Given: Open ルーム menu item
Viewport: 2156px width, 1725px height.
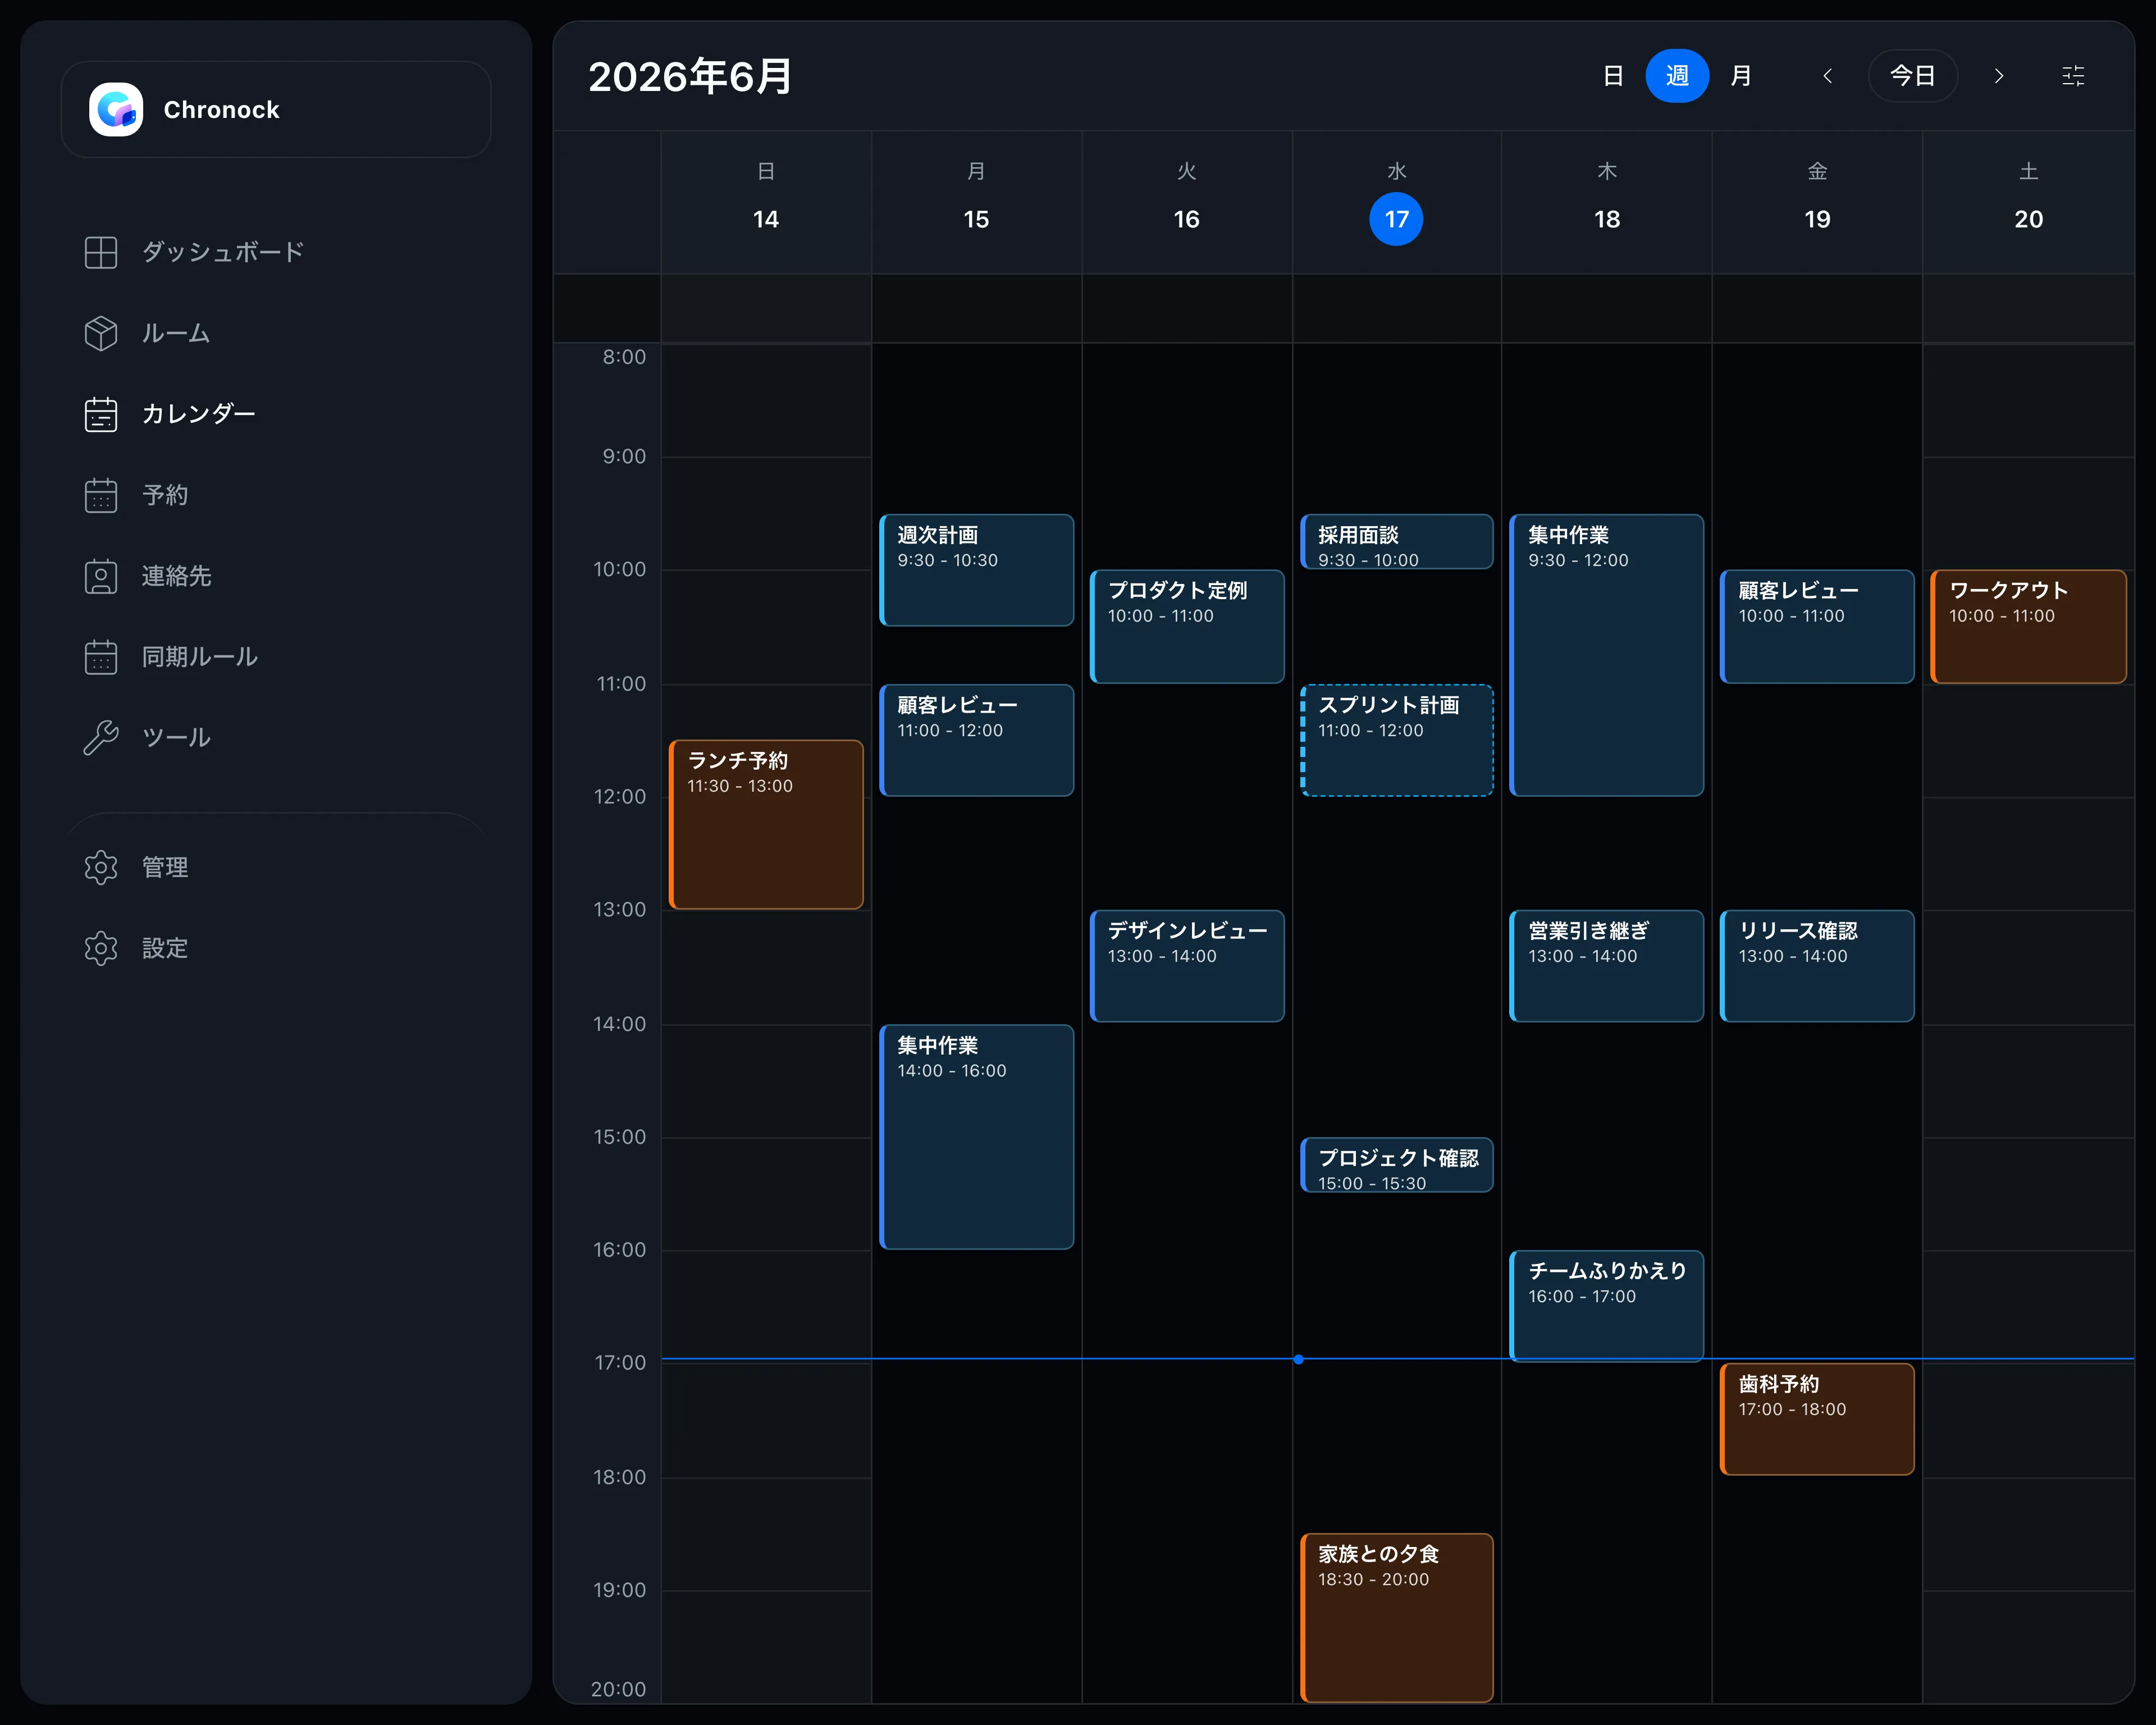Looking at the screenshot, I should (x=276, y=333).
